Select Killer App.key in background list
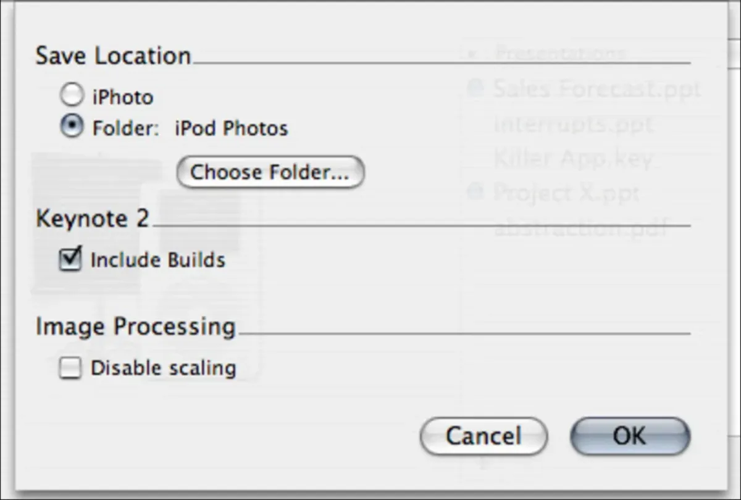Image resolution: width=741 pixels, height=500 pixels. coord(573,159)
